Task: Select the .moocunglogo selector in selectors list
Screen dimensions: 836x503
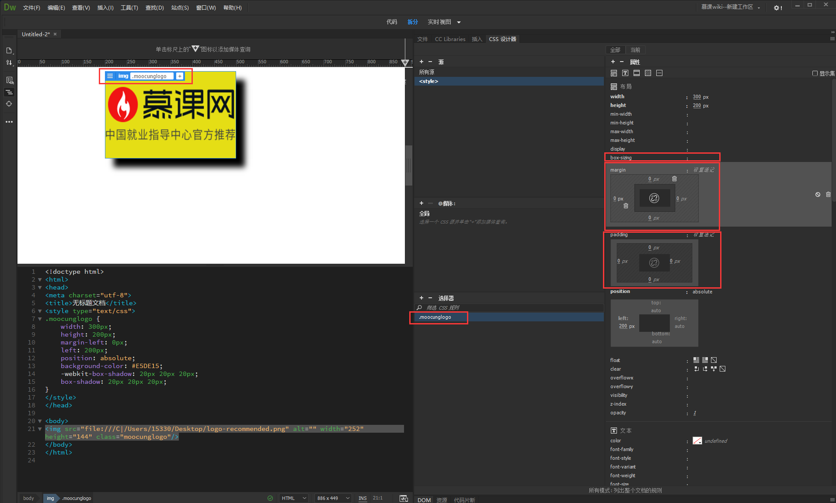Action: tap(509, 317)
